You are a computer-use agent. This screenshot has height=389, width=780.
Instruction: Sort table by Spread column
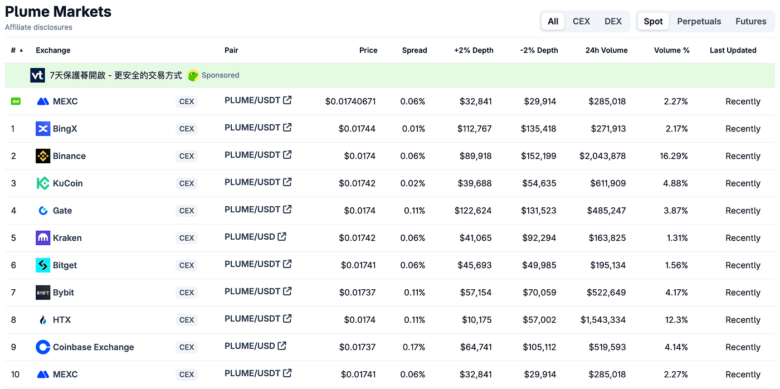click(415, 50)
